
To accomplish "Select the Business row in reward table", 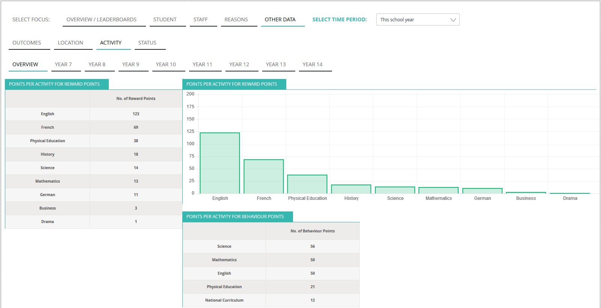I will (x=94, y=208).
